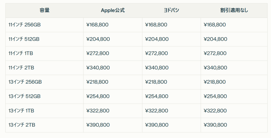Select the 11インチ 2TB row label

[x=21, y=68]
